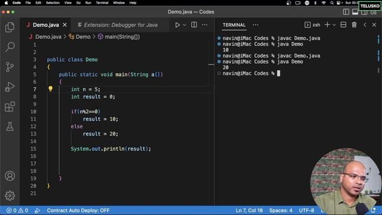Screen dimensions: 382x215
Task: Split the terminal panel
Action: point(343,24)
